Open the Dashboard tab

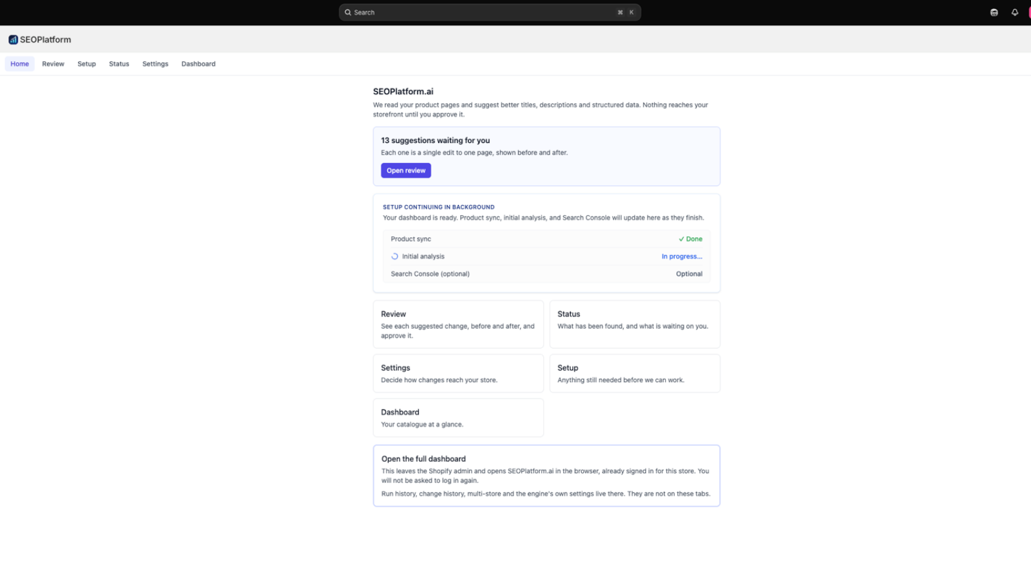[198, 64]
